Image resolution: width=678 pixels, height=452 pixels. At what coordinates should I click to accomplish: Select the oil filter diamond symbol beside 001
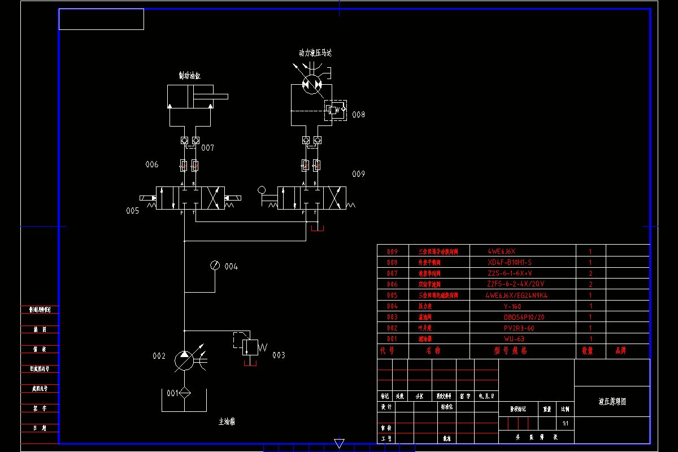(186, 393)
